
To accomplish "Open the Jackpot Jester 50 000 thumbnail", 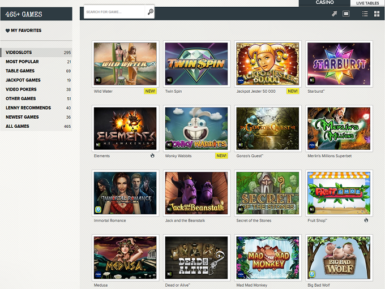I will [268, 64].
